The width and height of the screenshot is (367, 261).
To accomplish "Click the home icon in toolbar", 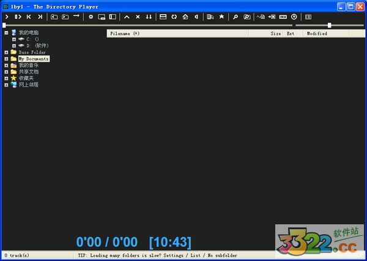I will coord(185,17).
